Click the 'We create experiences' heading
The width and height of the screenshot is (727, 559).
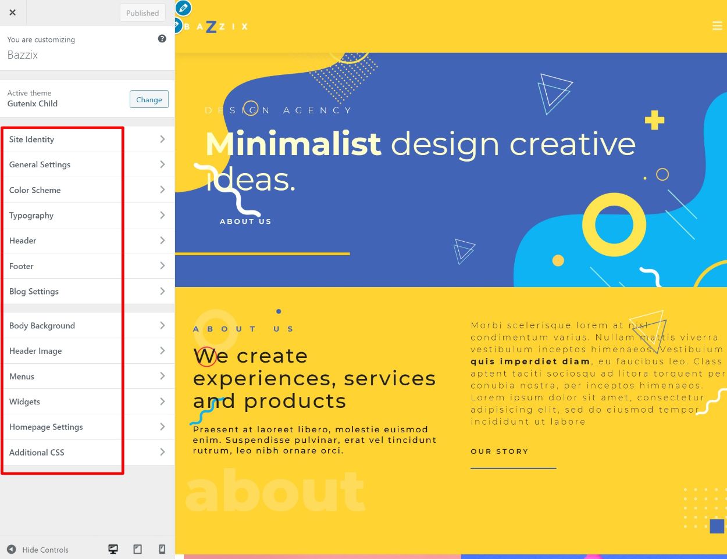pos(315,378)
